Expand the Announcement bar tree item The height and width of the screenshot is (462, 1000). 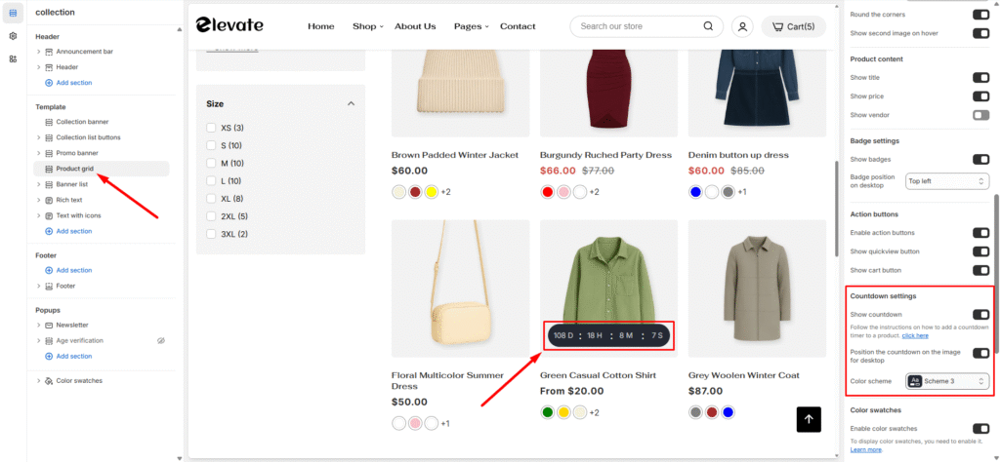coord(39,52)
